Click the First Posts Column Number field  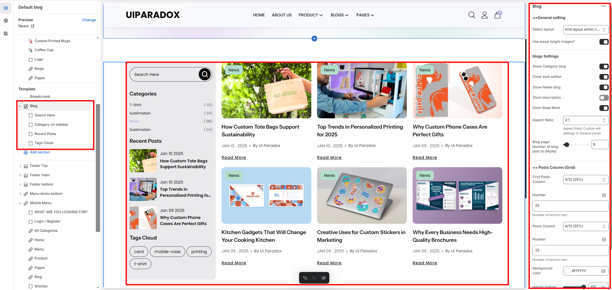tap(571, 206)
